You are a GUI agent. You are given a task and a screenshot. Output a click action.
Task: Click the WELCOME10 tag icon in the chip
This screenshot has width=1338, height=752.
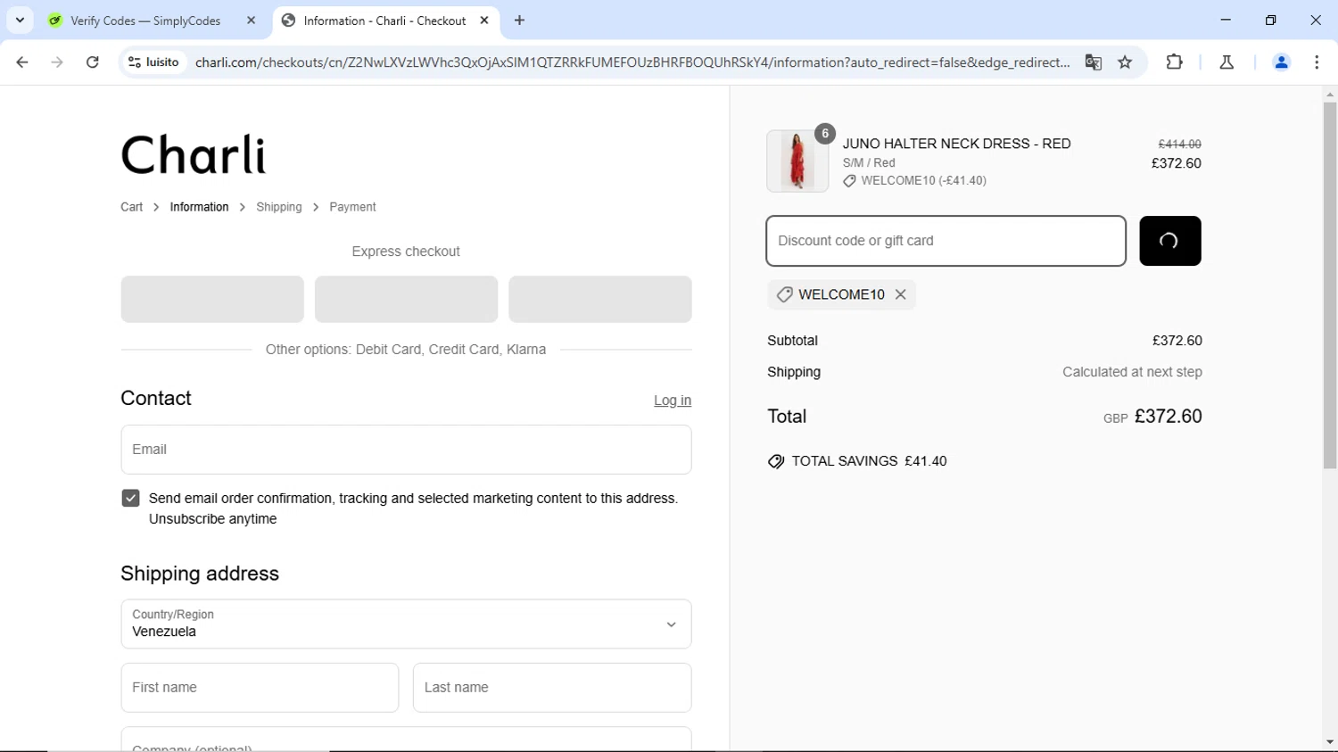[784, 294]
